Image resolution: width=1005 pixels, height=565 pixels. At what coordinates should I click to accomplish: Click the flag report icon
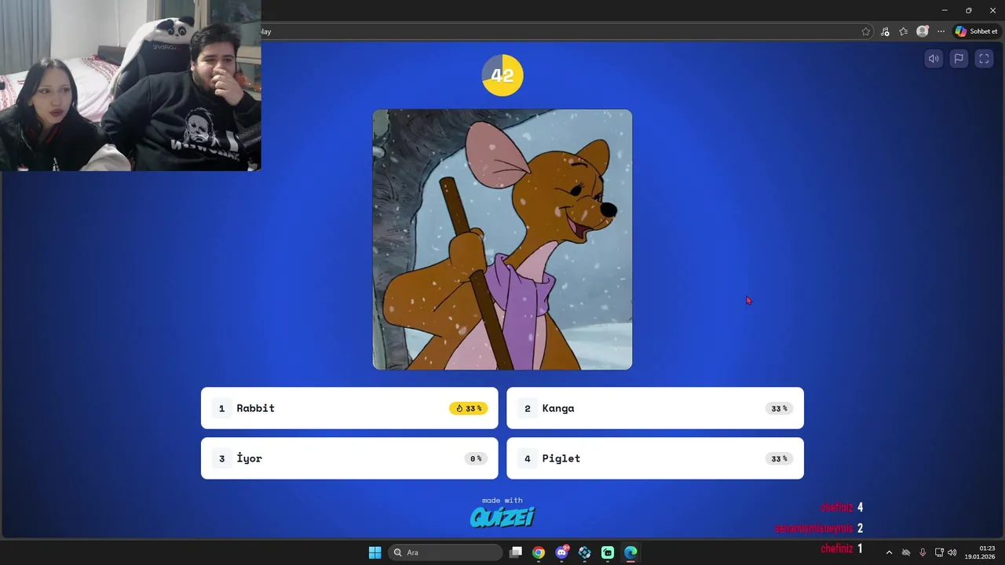959,58
